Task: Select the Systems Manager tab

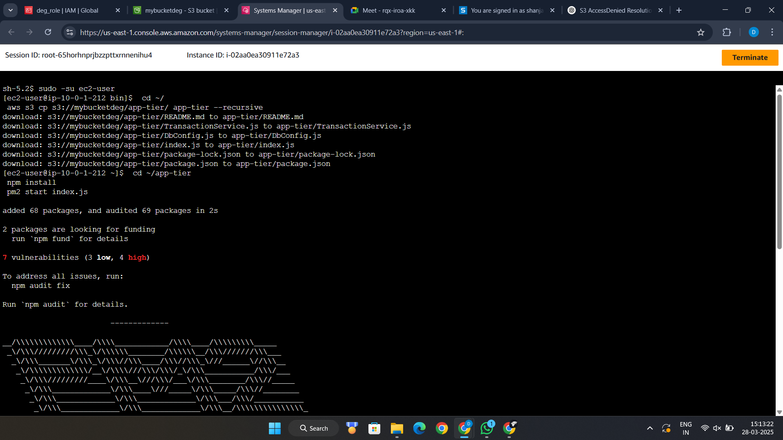Action: click(289, 11)
